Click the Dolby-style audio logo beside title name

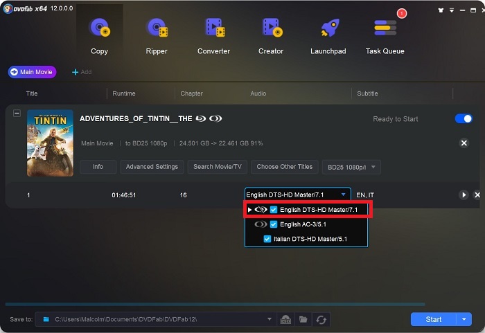pyautogui.click(x=215, y=118)
